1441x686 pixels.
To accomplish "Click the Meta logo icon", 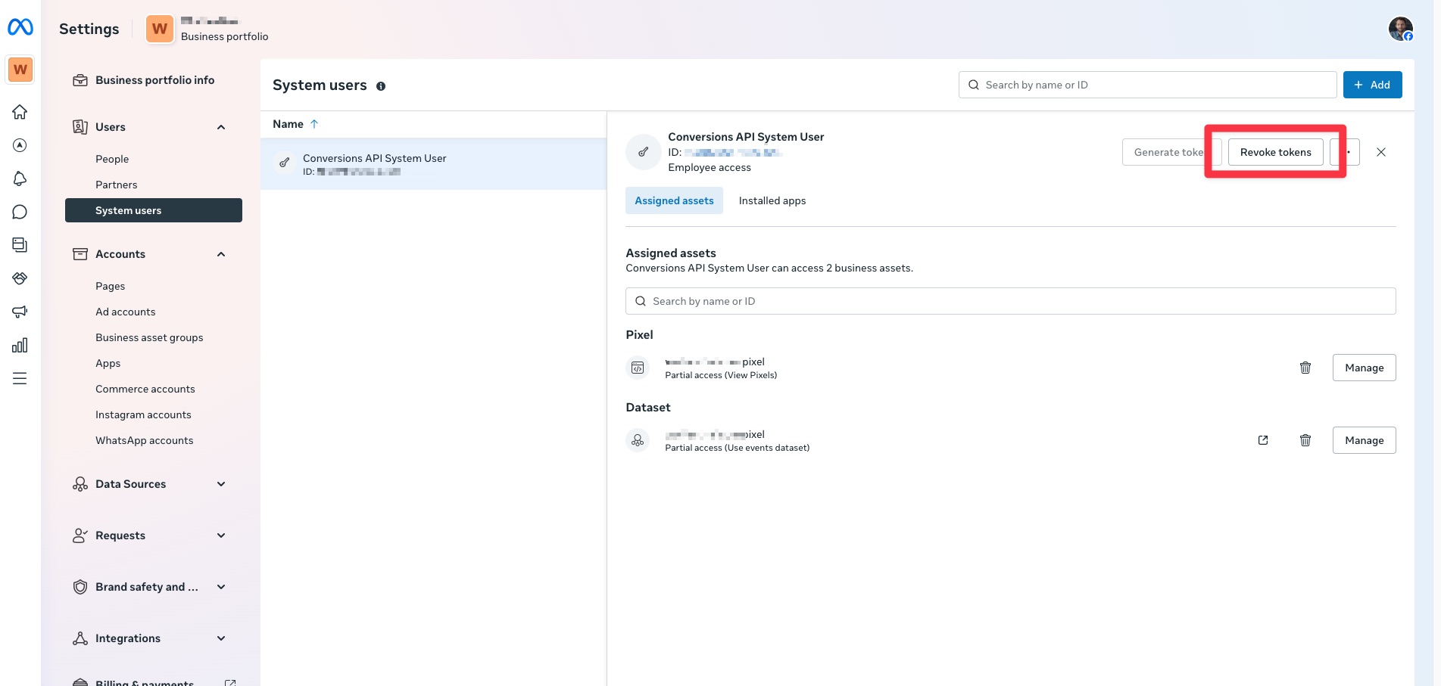I will coord(20,27).
